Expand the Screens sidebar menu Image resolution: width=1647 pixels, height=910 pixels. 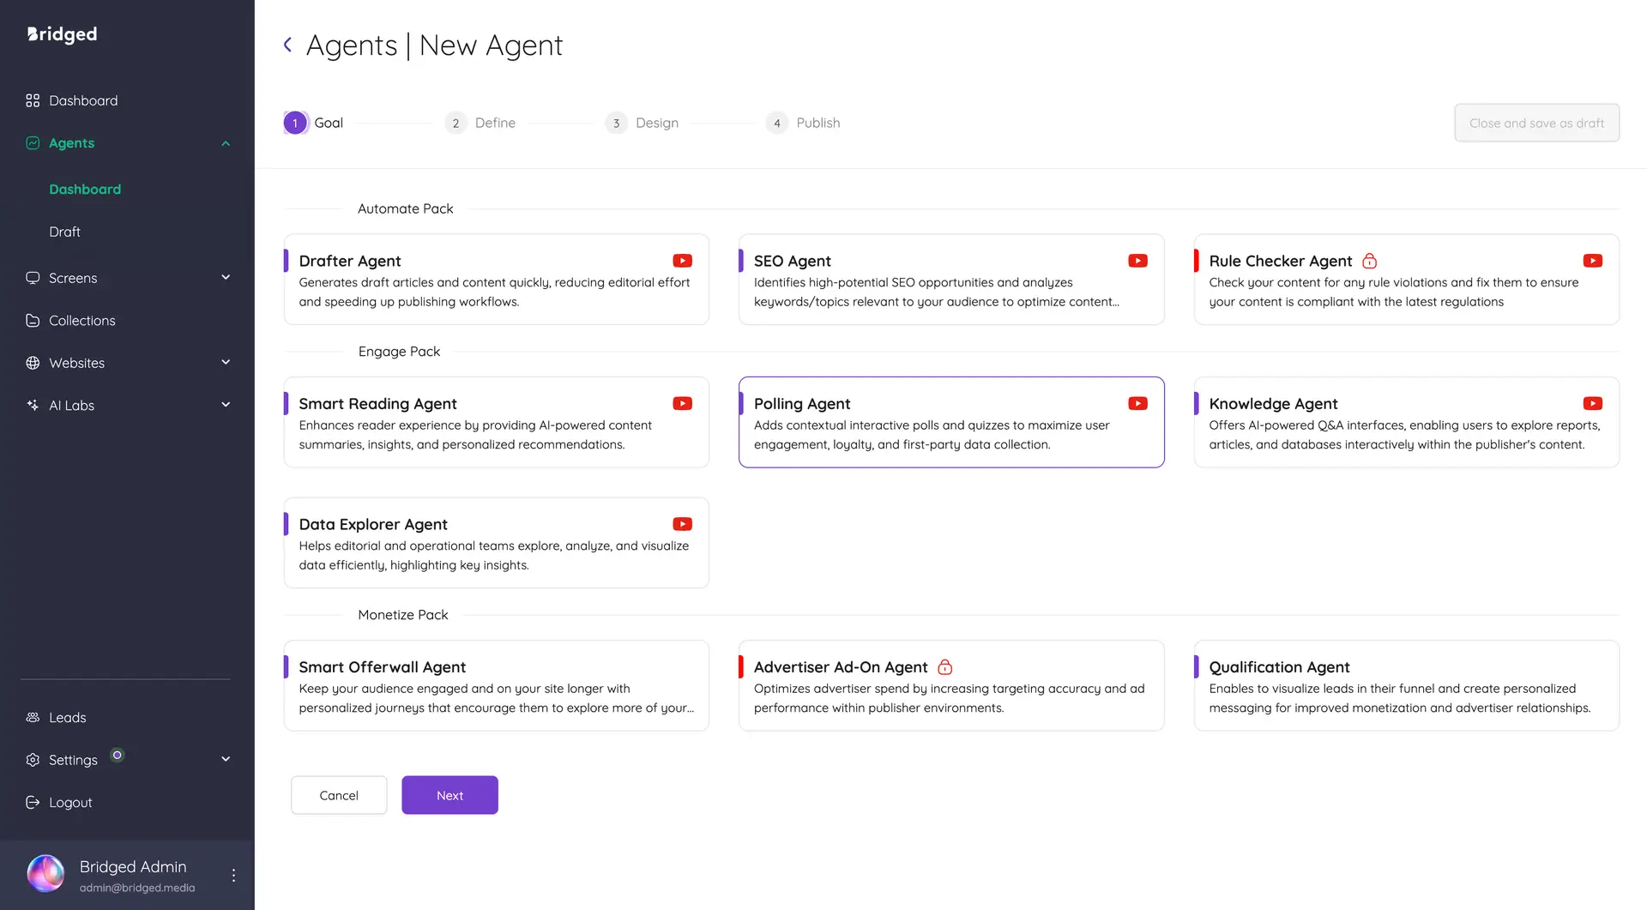[226, 277]
